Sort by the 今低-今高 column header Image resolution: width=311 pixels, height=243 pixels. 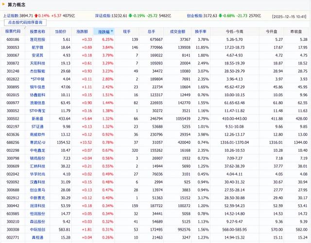[234, 32]
